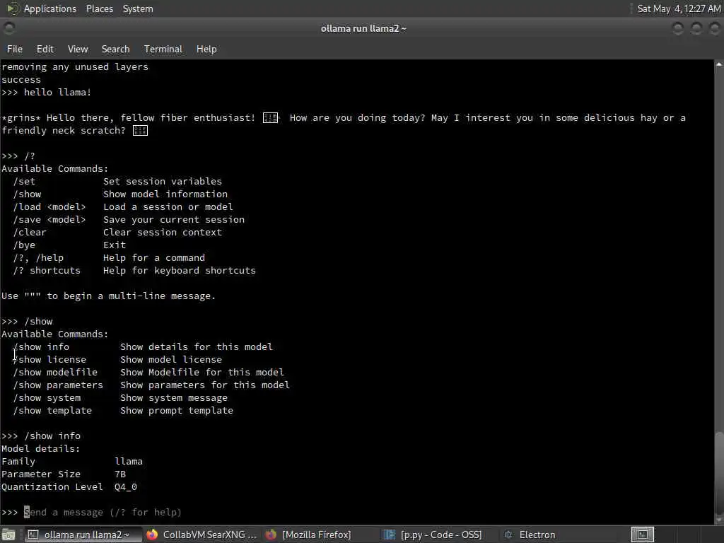Click the Electron icon in taskbar
This screenshot has width=724, height=543.
point(508,535)
